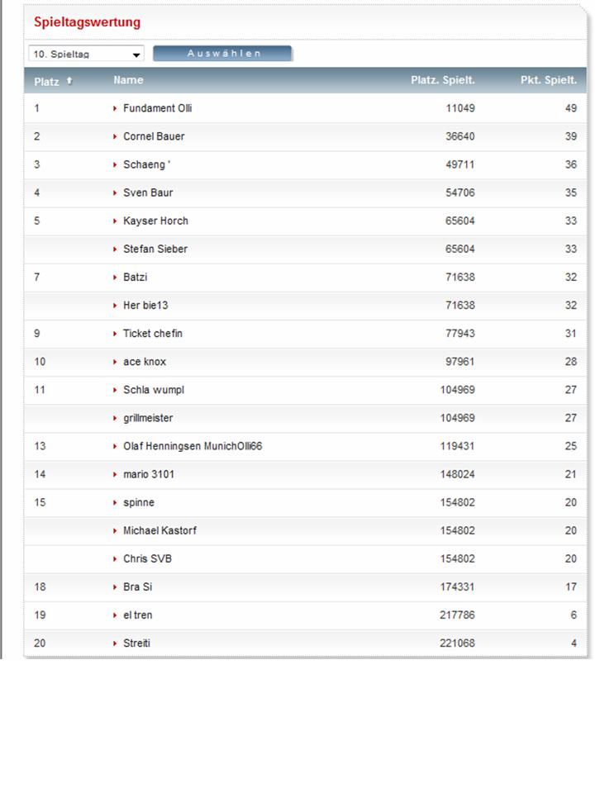This screenshot has height=793, width=595.
Task: Click the Platz. Spielt. column header
Action: pyautogui.click(x=443, y=80)
